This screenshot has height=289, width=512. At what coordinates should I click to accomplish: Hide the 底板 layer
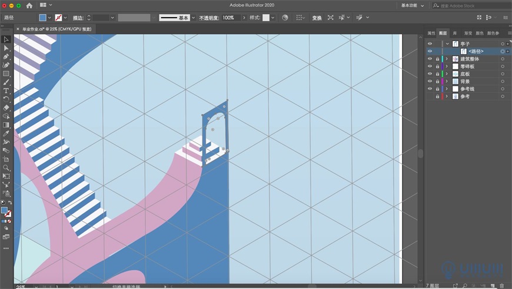[430, 73]
